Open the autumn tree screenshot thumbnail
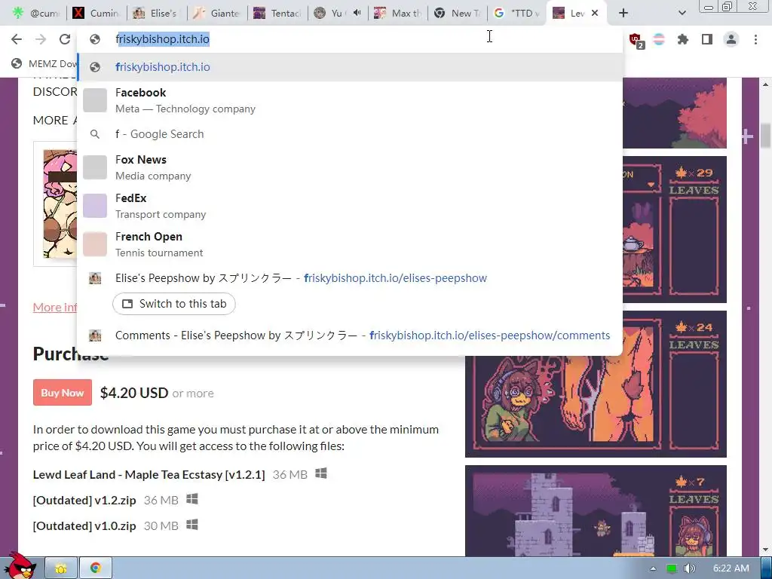This screenshot has height=579, width=772. click(x=675, y=113)
